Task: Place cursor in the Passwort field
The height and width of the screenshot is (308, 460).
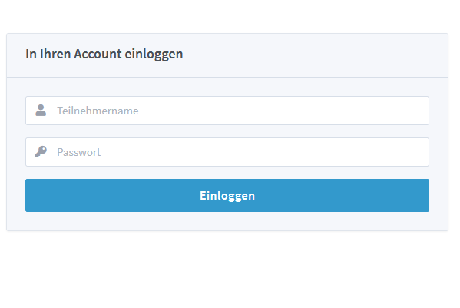Action: click(x=227, y=152)
